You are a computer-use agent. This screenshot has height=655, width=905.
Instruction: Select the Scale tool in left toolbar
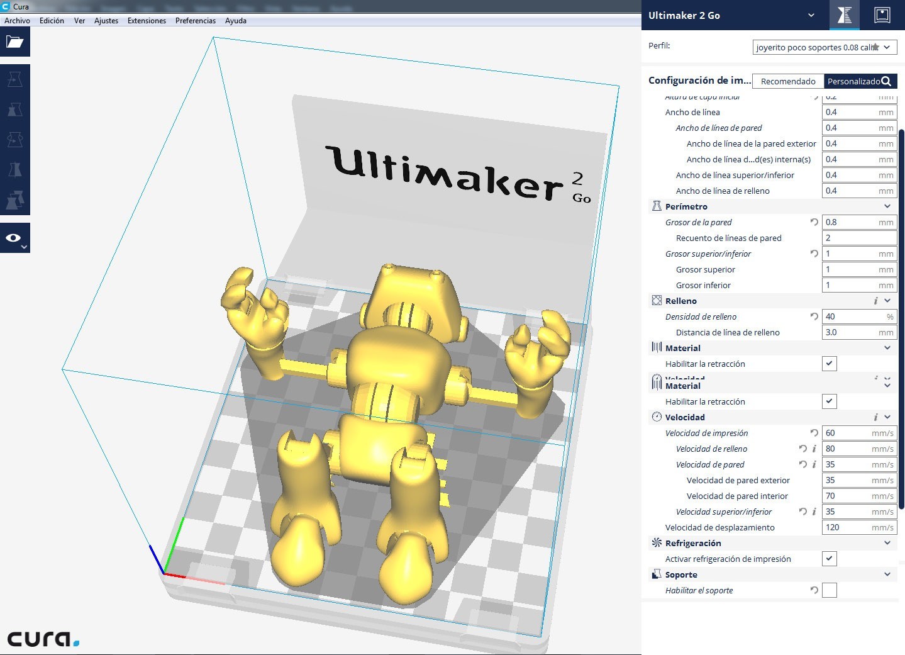point(14,110)
